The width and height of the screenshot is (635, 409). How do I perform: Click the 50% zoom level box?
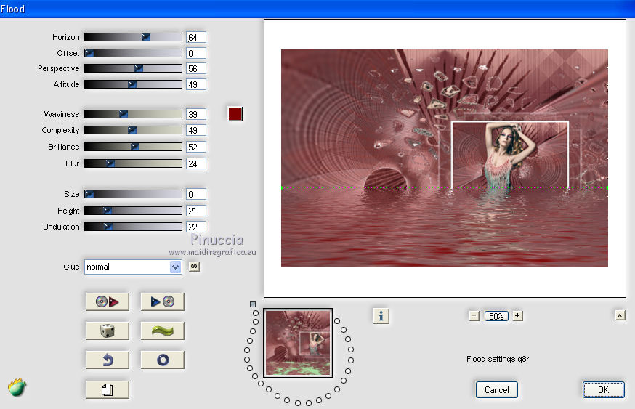pyautogui.click(x=496, y=316)
